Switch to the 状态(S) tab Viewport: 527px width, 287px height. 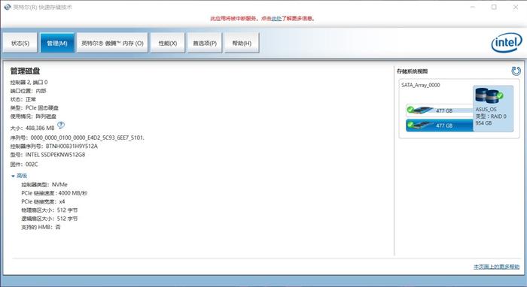pos(20,43)
